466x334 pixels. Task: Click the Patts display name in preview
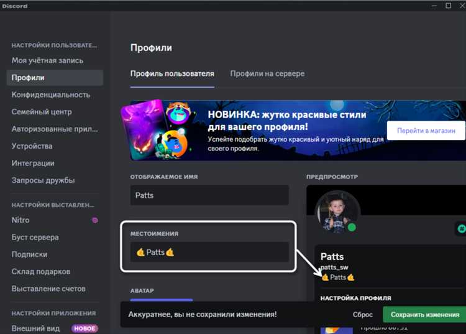click(332, 257)
